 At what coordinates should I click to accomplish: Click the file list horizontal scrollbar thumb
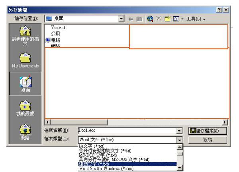tap(79, 122)
